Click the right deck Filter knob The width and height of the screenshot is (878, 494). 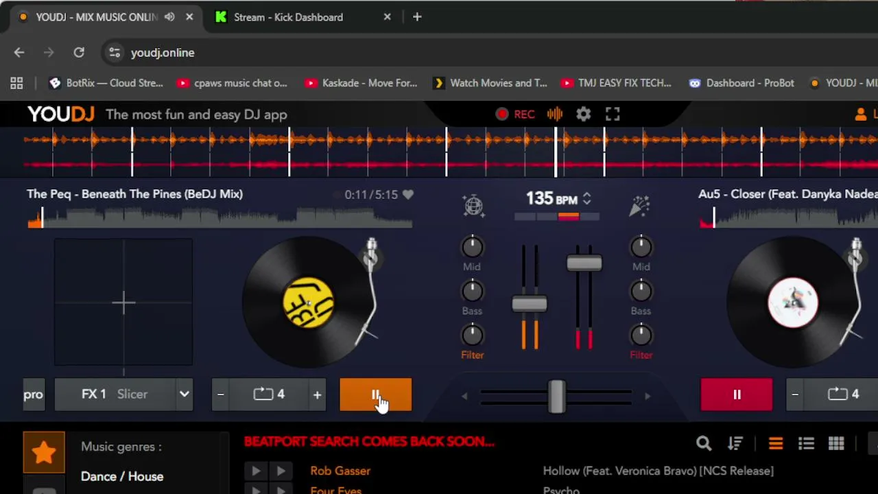(641, 336)
